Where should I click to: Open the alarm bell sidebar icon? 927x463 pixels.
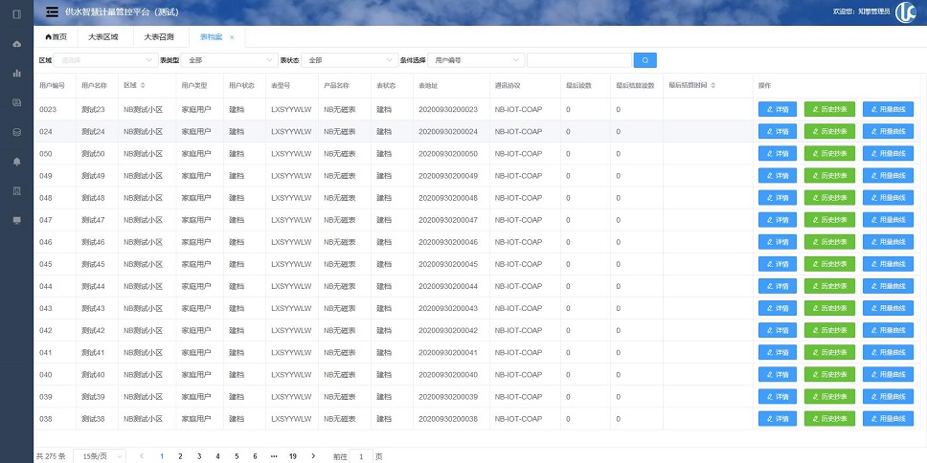(x=16, y=162)
